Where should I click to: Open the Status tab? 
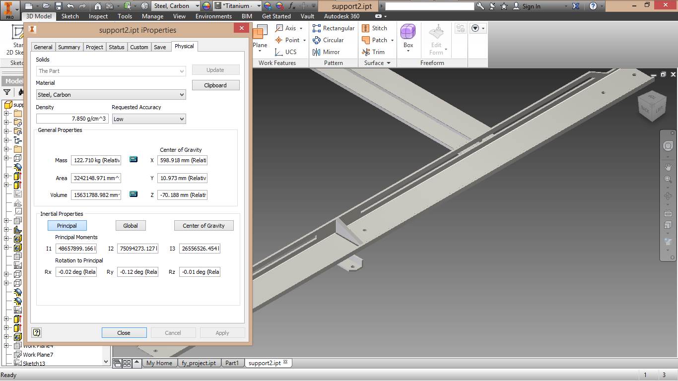pyautogui.click(x=117, y=47)
